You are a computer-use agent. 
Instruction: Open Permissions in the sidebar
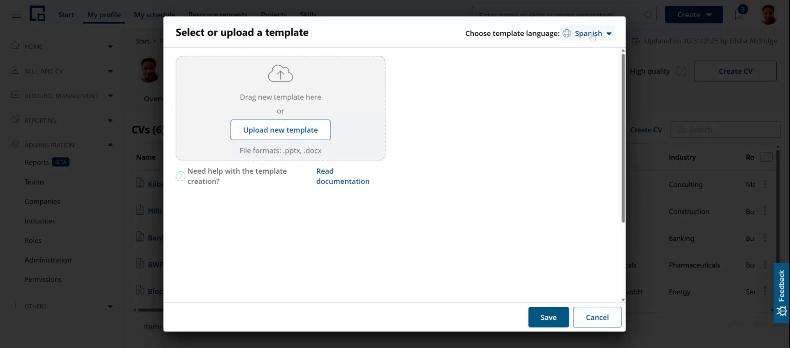[x=43, y=279]
